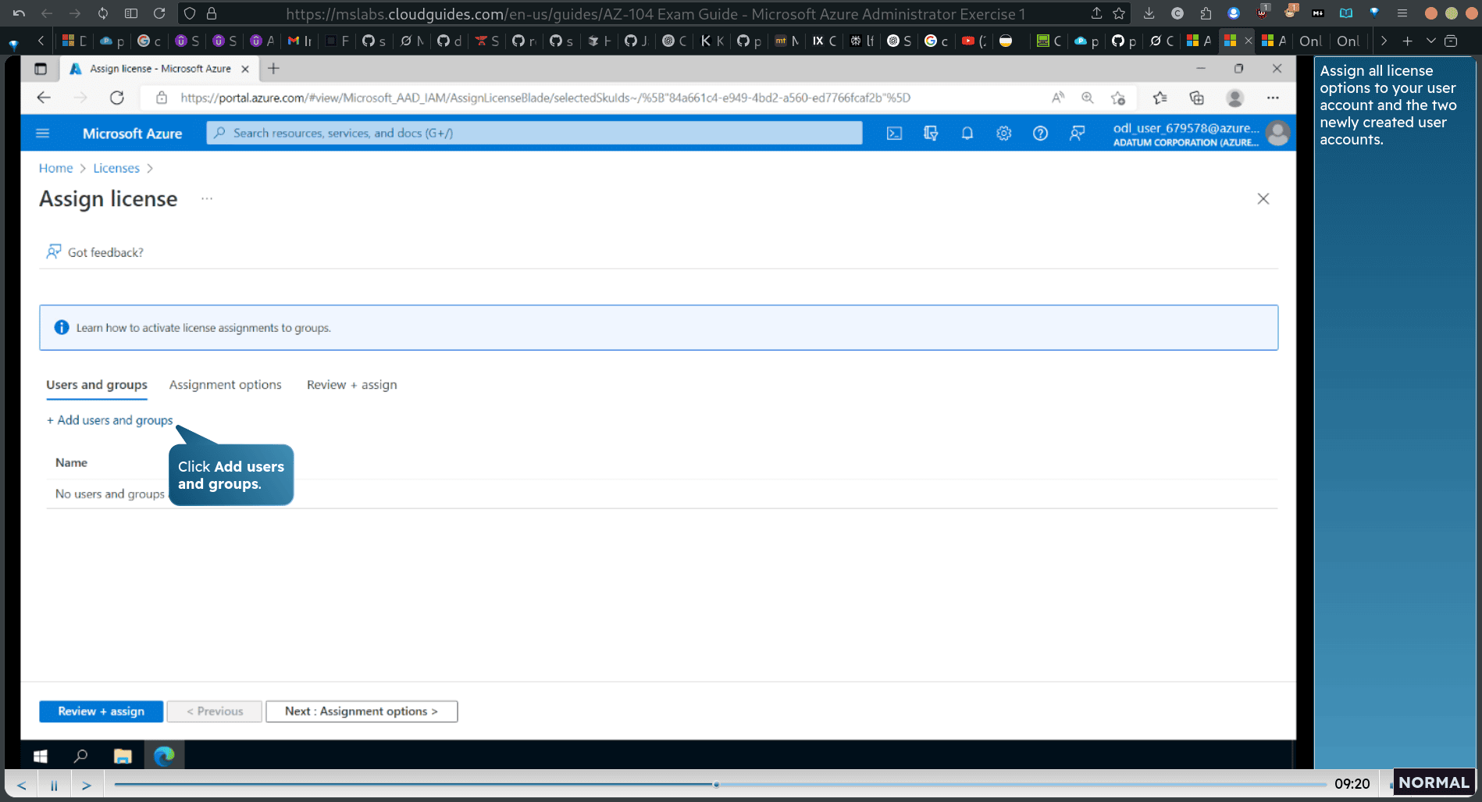Click Next : Assignment options button
This screenshot has height=802, width=1482.
click(x=362, y=711)
